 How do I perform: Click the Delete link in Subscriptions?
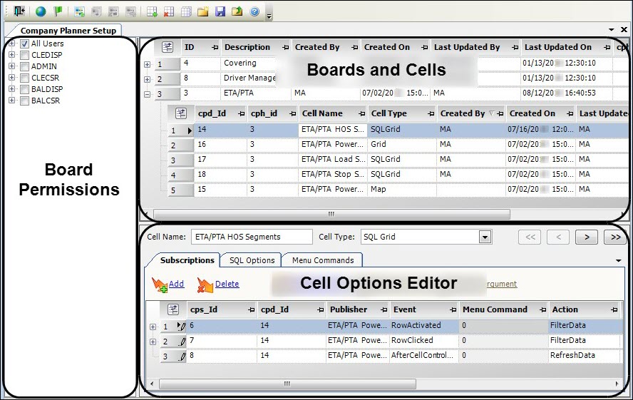[227, 284]
